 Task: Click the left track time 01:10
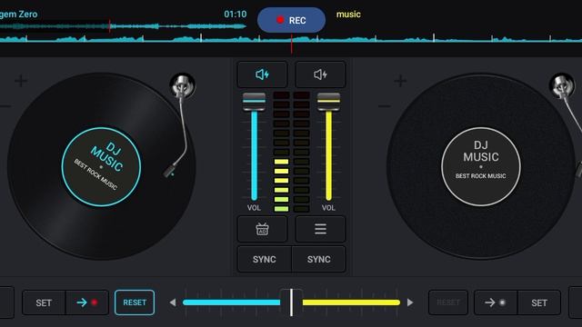(235, 15)
